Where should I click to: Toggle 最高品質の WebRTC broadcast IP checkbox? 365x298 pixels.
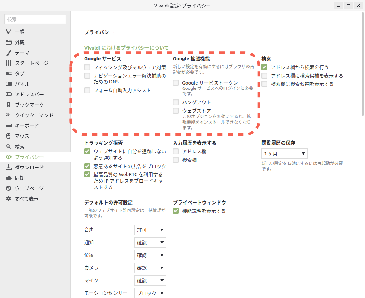(x=87, y=174)
